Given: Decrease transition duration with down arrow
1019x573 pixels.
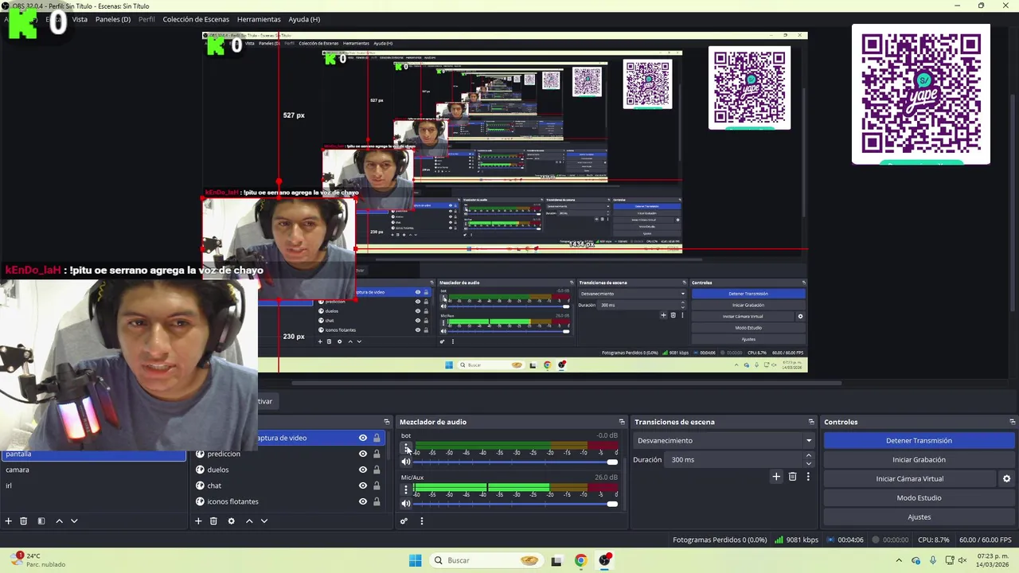Looking at the screenshot, I should (809, 463).
